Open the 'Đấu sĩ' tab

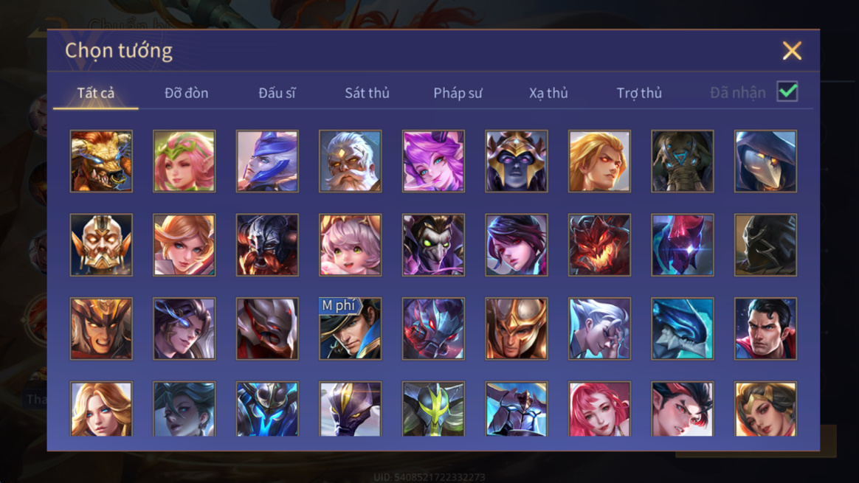tap(277, 93)
